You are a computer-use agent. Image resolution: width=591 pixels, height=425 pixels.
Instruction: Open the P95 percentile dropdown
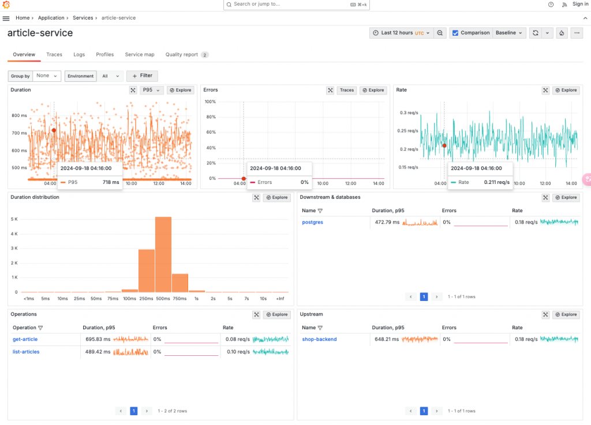tap(152, 91)
